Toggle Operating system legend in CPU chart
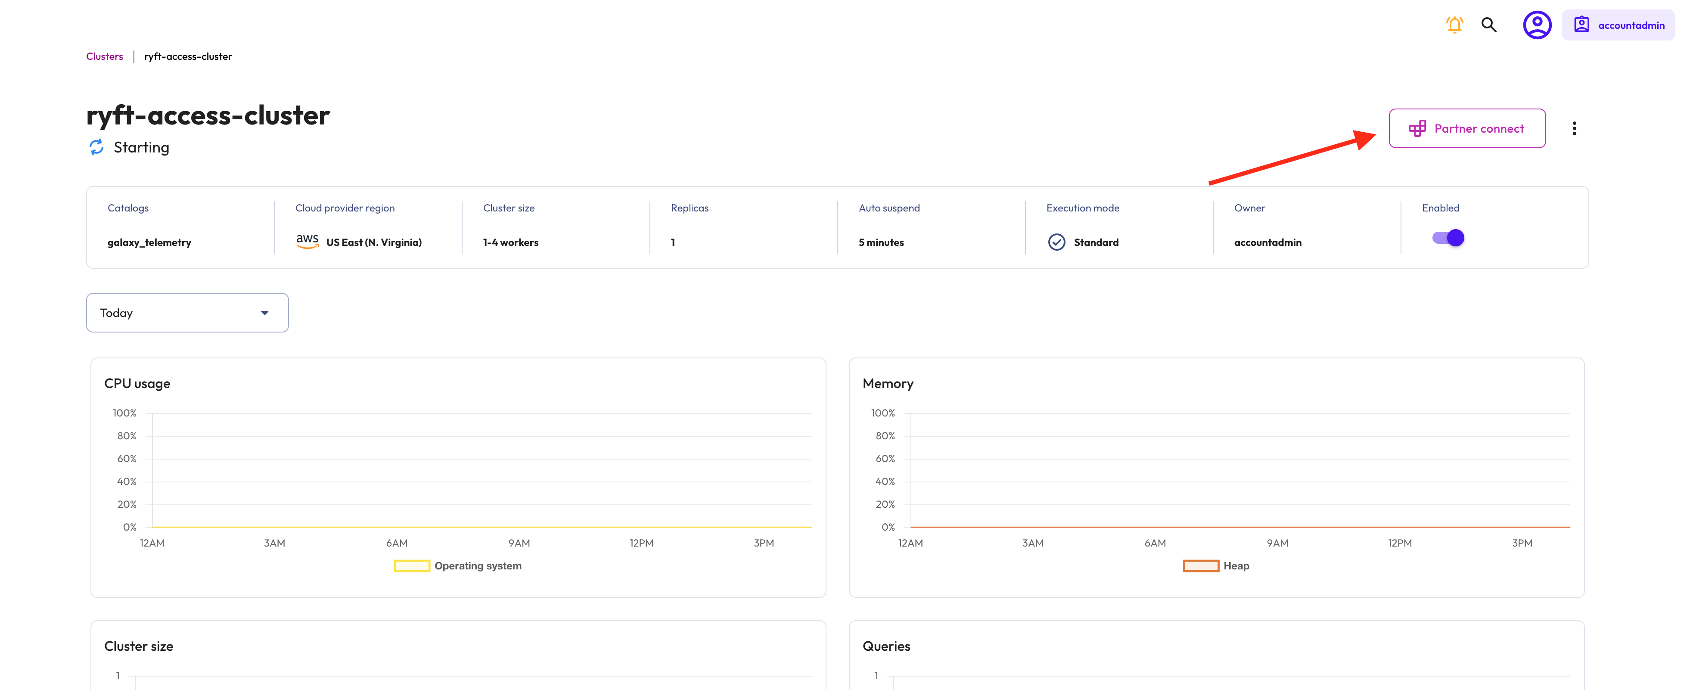Screen dimensions: 1690x690 [x=411, y=566]
